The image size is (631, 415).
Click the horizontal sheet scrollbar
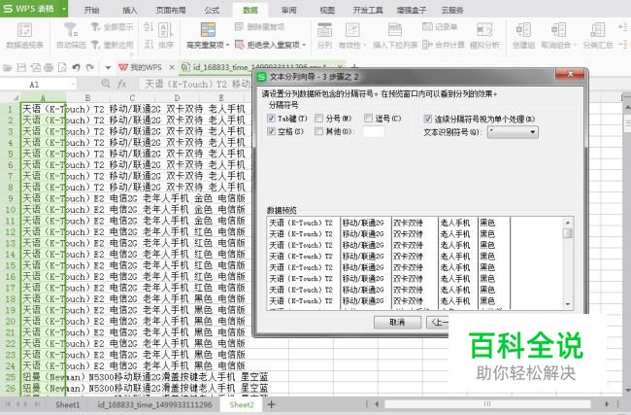(x=487, y=403)
